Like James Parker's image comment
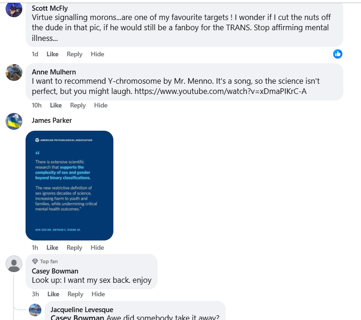 pyautogui.click(x=53, y=247)
